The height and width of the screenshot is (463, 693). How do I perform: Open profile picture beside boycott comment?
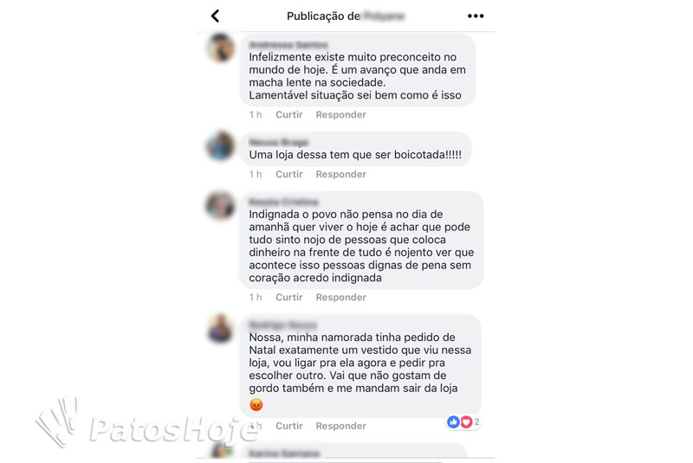click(x=220, y=145)
